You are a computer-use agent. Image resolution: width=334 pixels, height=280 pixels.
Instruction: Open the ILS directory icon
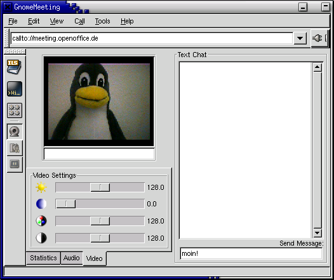click(14, 67)
